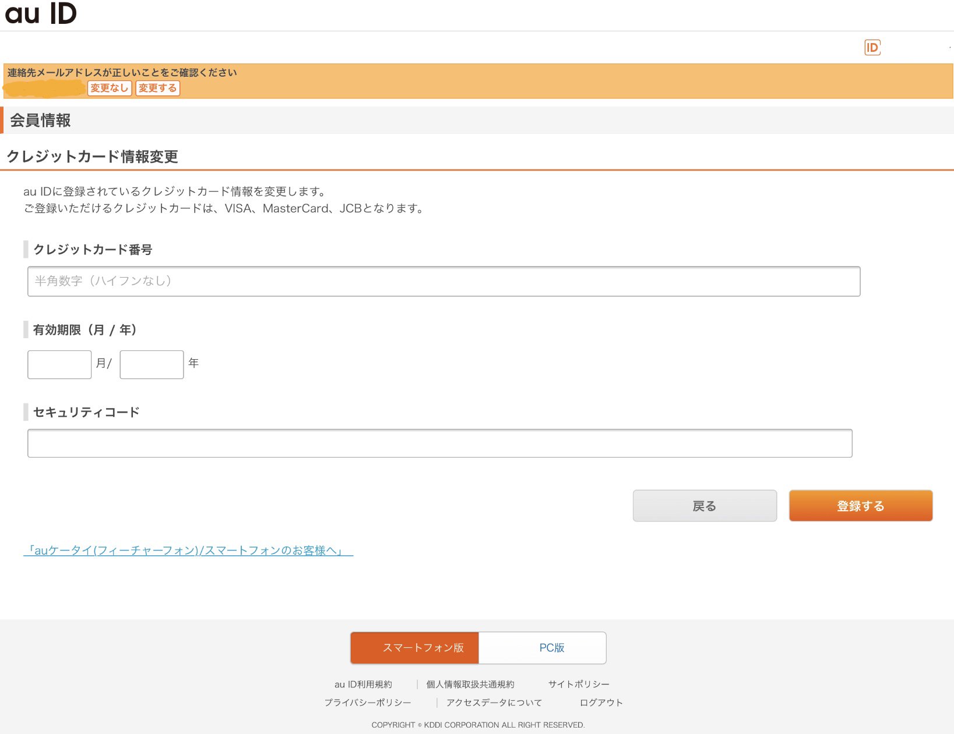Image resolution: width=954 pixels, height=734 pixels.
Task: Open アクセスデータについて link
Action: (494, 703)
